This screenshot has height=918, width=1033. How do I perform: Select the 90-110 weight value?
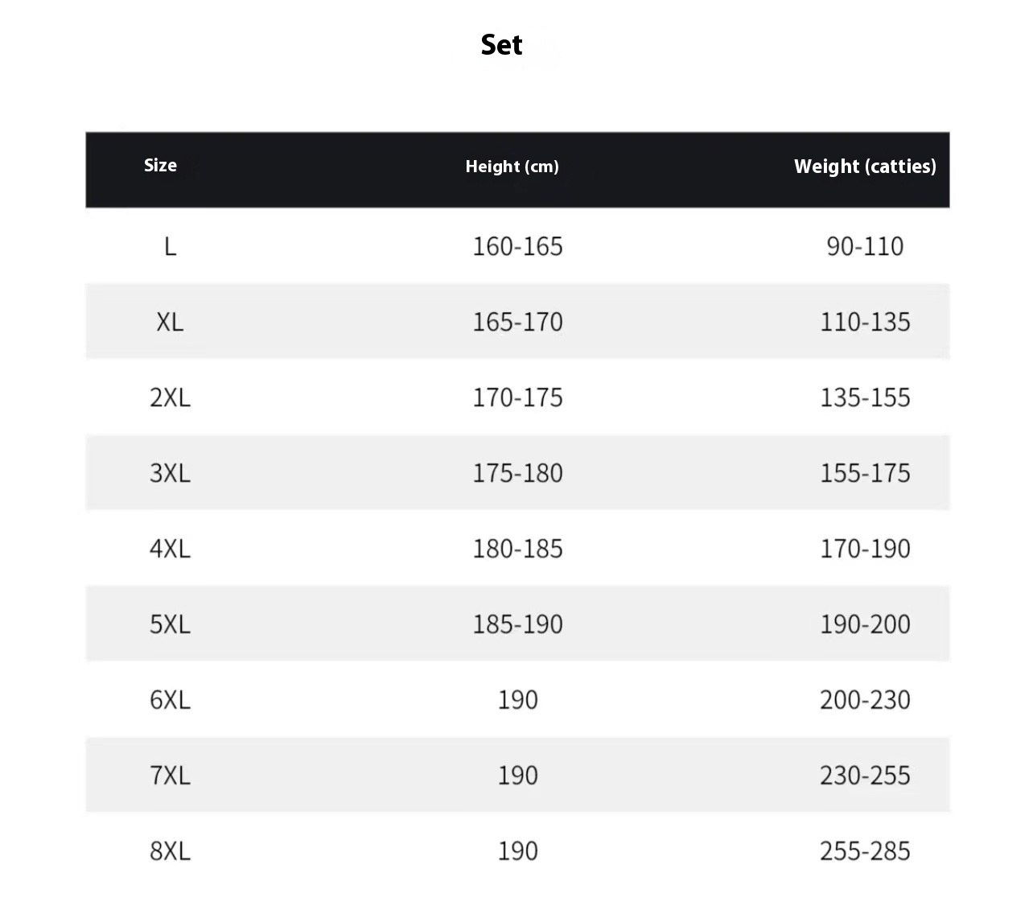tap(865, 246)
